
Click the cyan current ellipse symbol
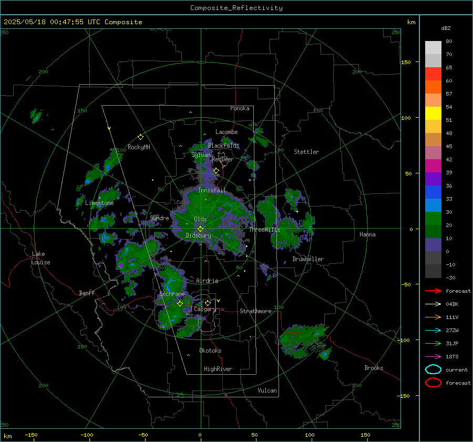click(x=433, y=369)
